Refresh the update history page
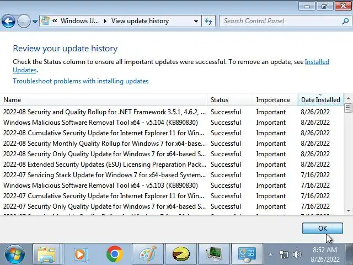The image size is (353, 265). (x=208, y=21)
